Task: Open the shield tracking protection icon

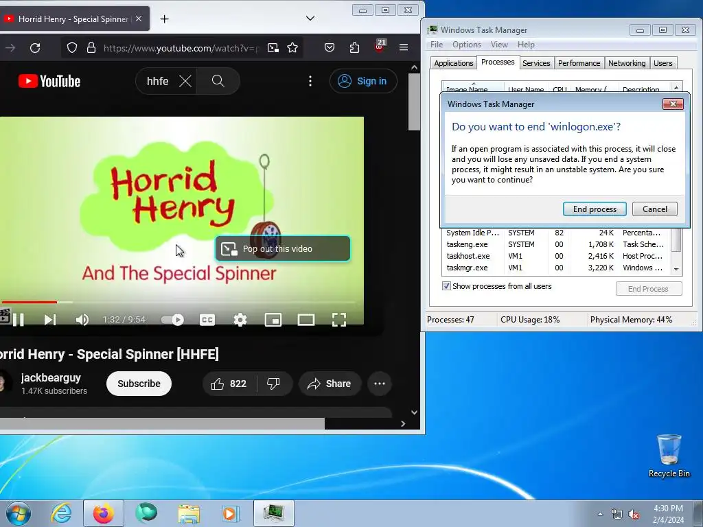Action: click(x=71, y=48)
